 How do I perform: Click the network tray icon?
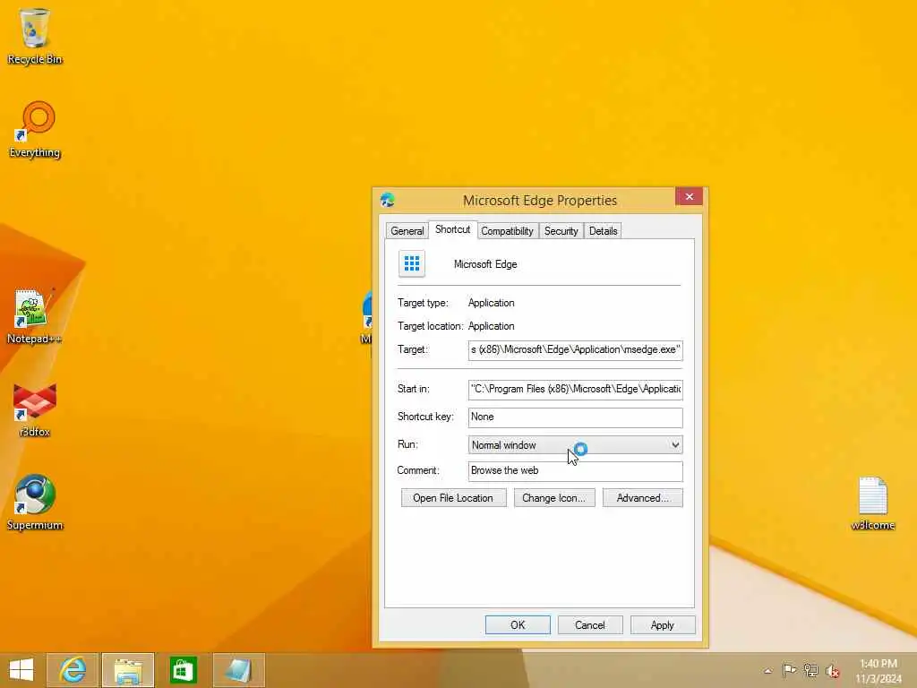[810, 670]
